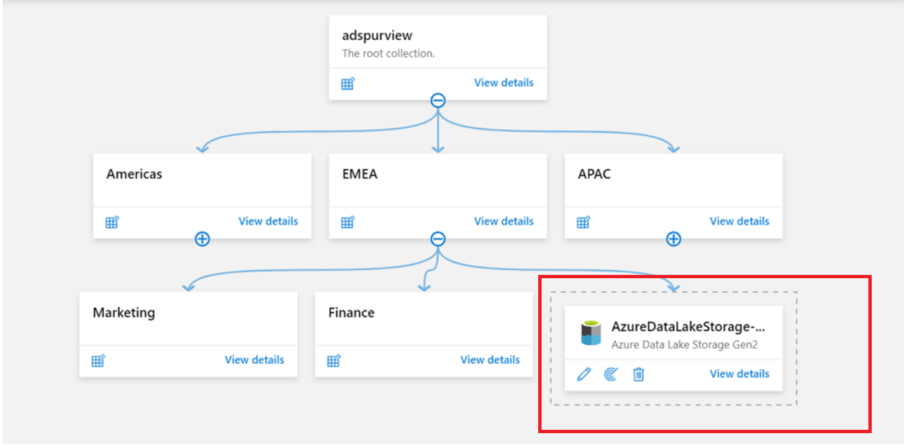The width and height of the screenshot is (912, 445).
Task: Click the Azure Data Lake Storage Gen2 icon
Action: pos(591,332)
